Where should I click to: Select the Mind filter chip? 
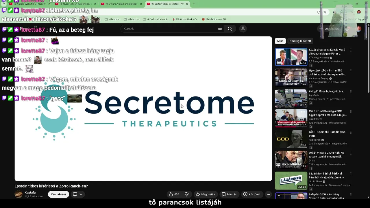click(x=280, y=41)
